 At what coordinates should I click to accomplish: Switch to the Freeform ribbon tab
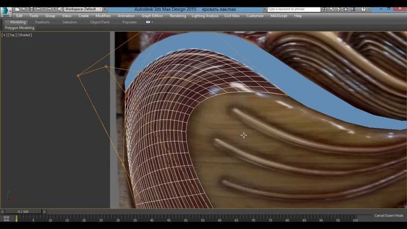click(43, 22)
